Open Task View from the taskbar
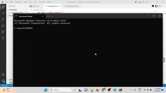The width and height of the screenshot is (166, 93). [80, 90]
